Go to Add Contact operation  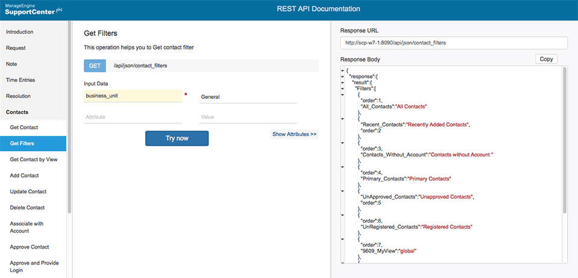(x=25, y=176)
